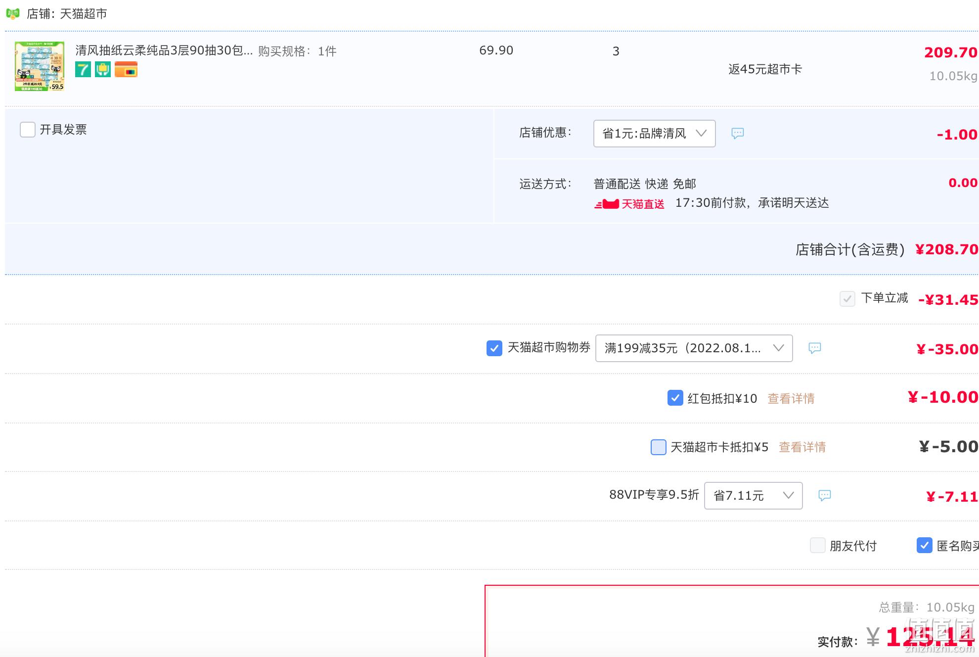Image resolution: width=979 pixels, height=657 pixels.
Task: Click the quantity value 3
Action: point(616,51)
